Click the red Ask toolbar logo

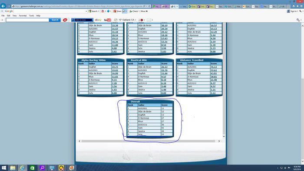click(65, 20)
